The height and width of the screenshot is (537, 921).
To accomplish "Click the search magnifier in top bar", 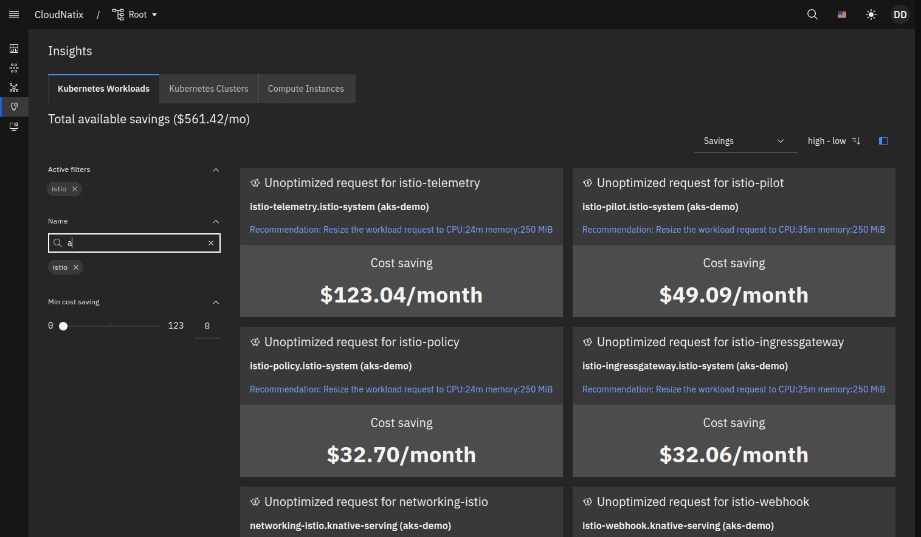I will tap(812, 15).
